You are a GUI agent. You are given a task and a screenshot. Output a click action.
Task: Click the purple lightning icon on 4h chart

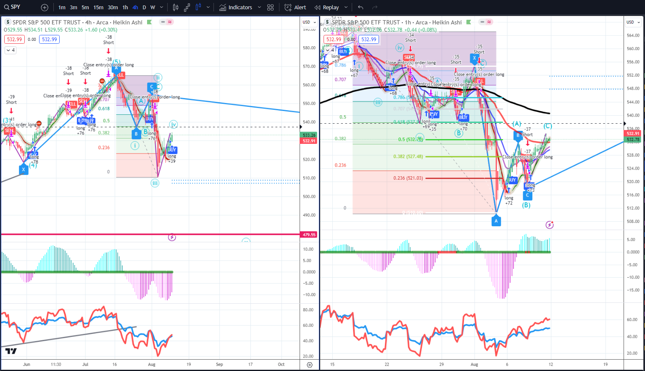point(172,237)
